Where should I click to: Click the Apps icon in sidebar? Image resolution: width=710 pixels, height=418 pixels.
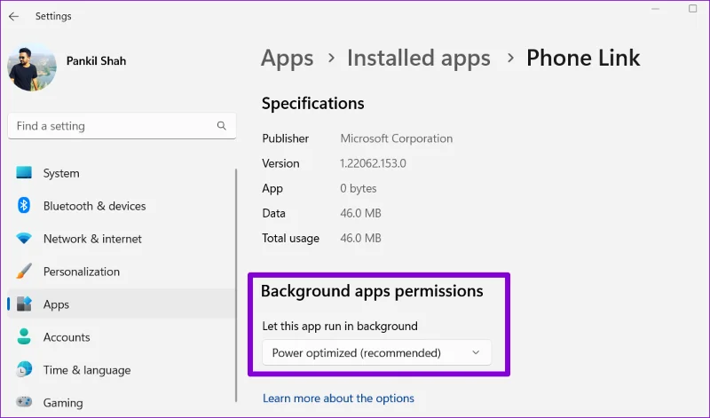tap(24, 304)
